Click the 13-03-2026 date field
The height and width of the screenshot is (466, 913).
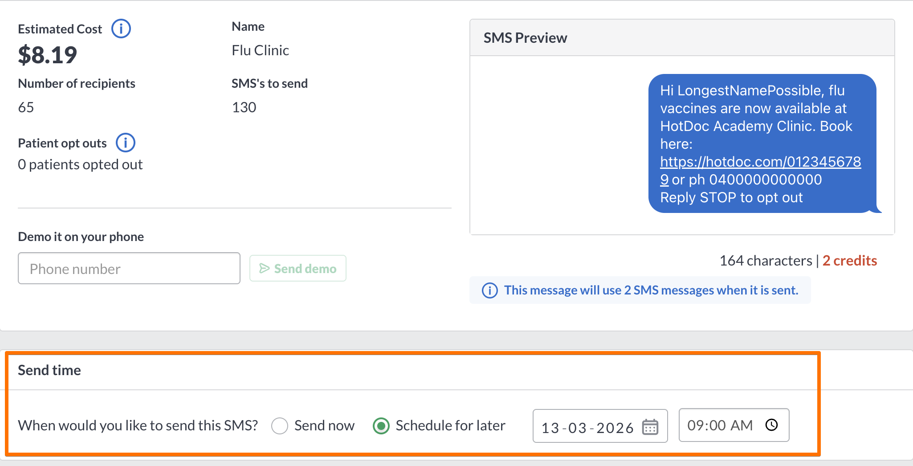click(x=600, y=426)
